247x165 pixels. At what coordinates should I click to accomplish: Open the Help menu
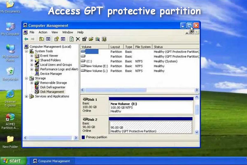pos(80,32)
